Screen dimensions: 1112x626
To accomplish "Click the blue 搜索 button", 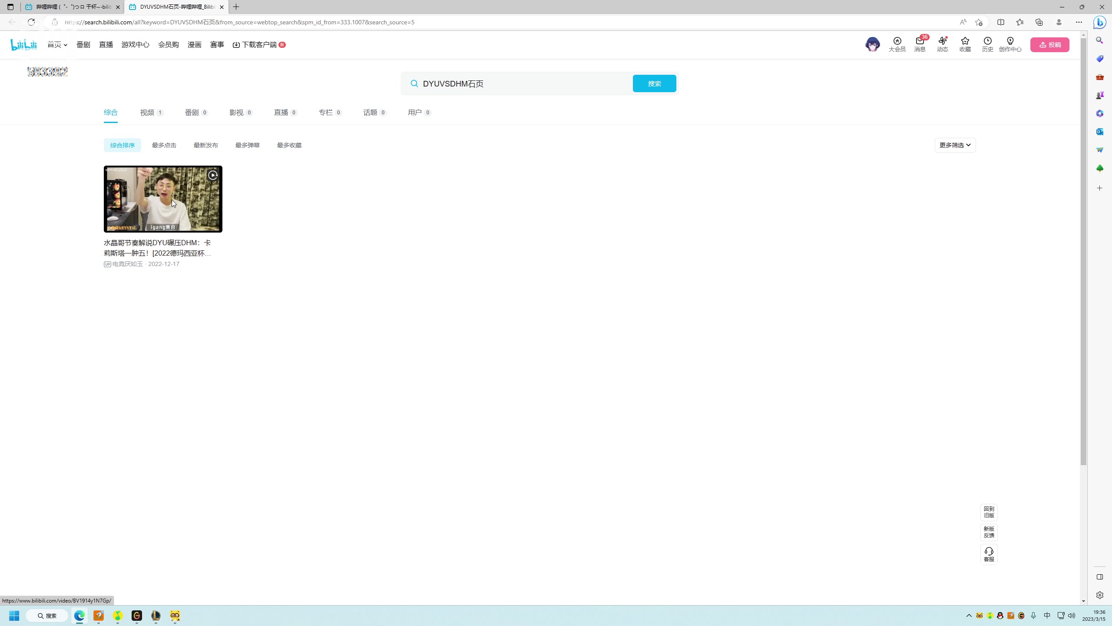I will tap(654, 83).
